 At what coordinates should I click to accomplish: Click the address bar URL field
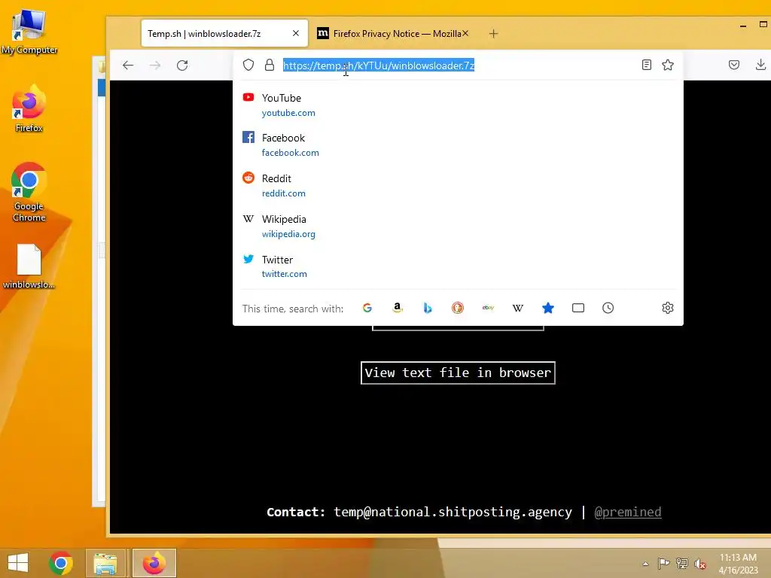click(x=457, y=65)
